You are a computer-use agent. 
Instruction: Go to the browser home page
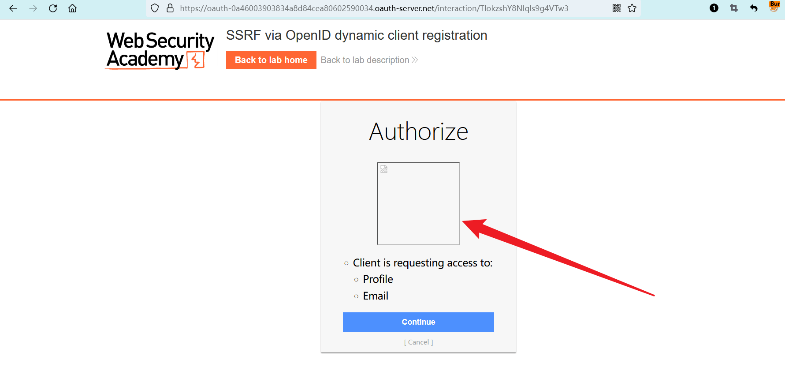coord(73,8)
